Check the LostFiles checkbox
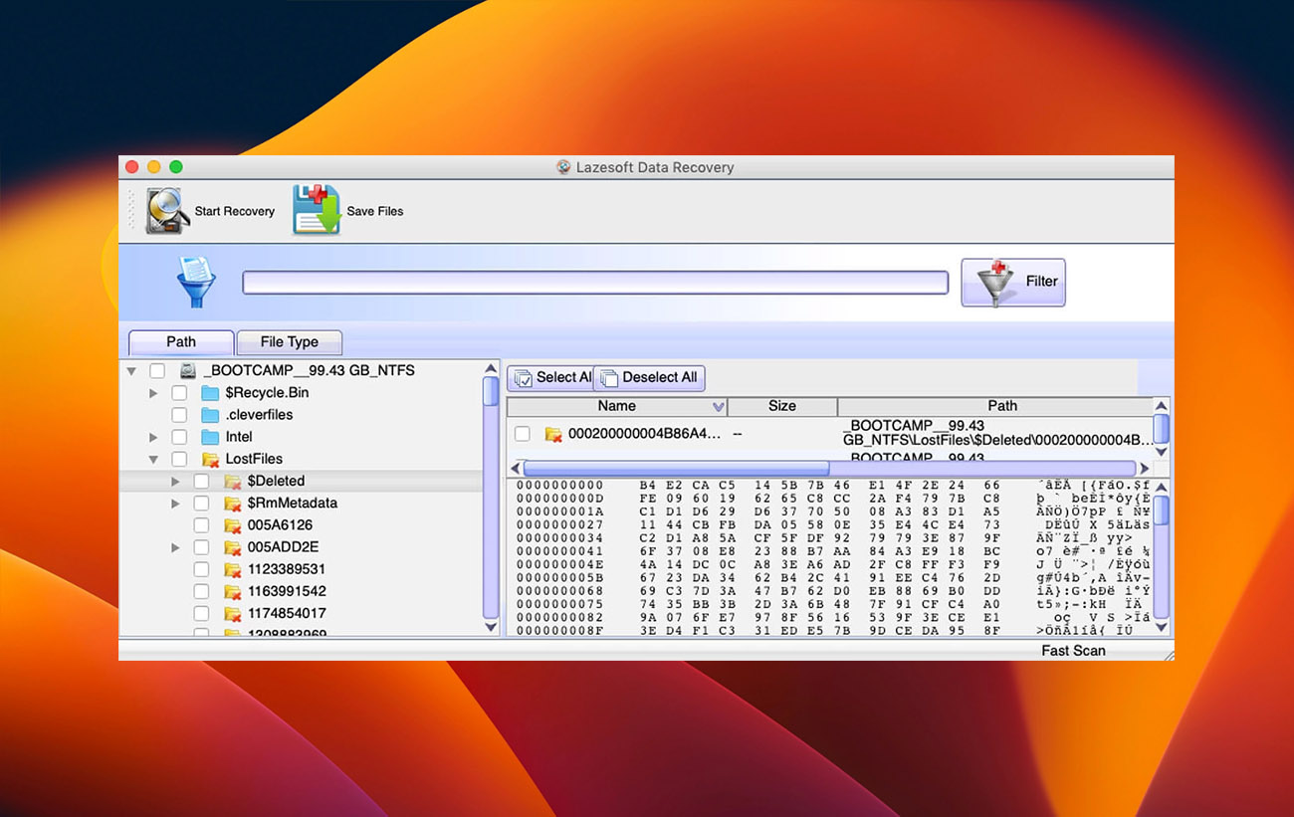 coord(179,459)
